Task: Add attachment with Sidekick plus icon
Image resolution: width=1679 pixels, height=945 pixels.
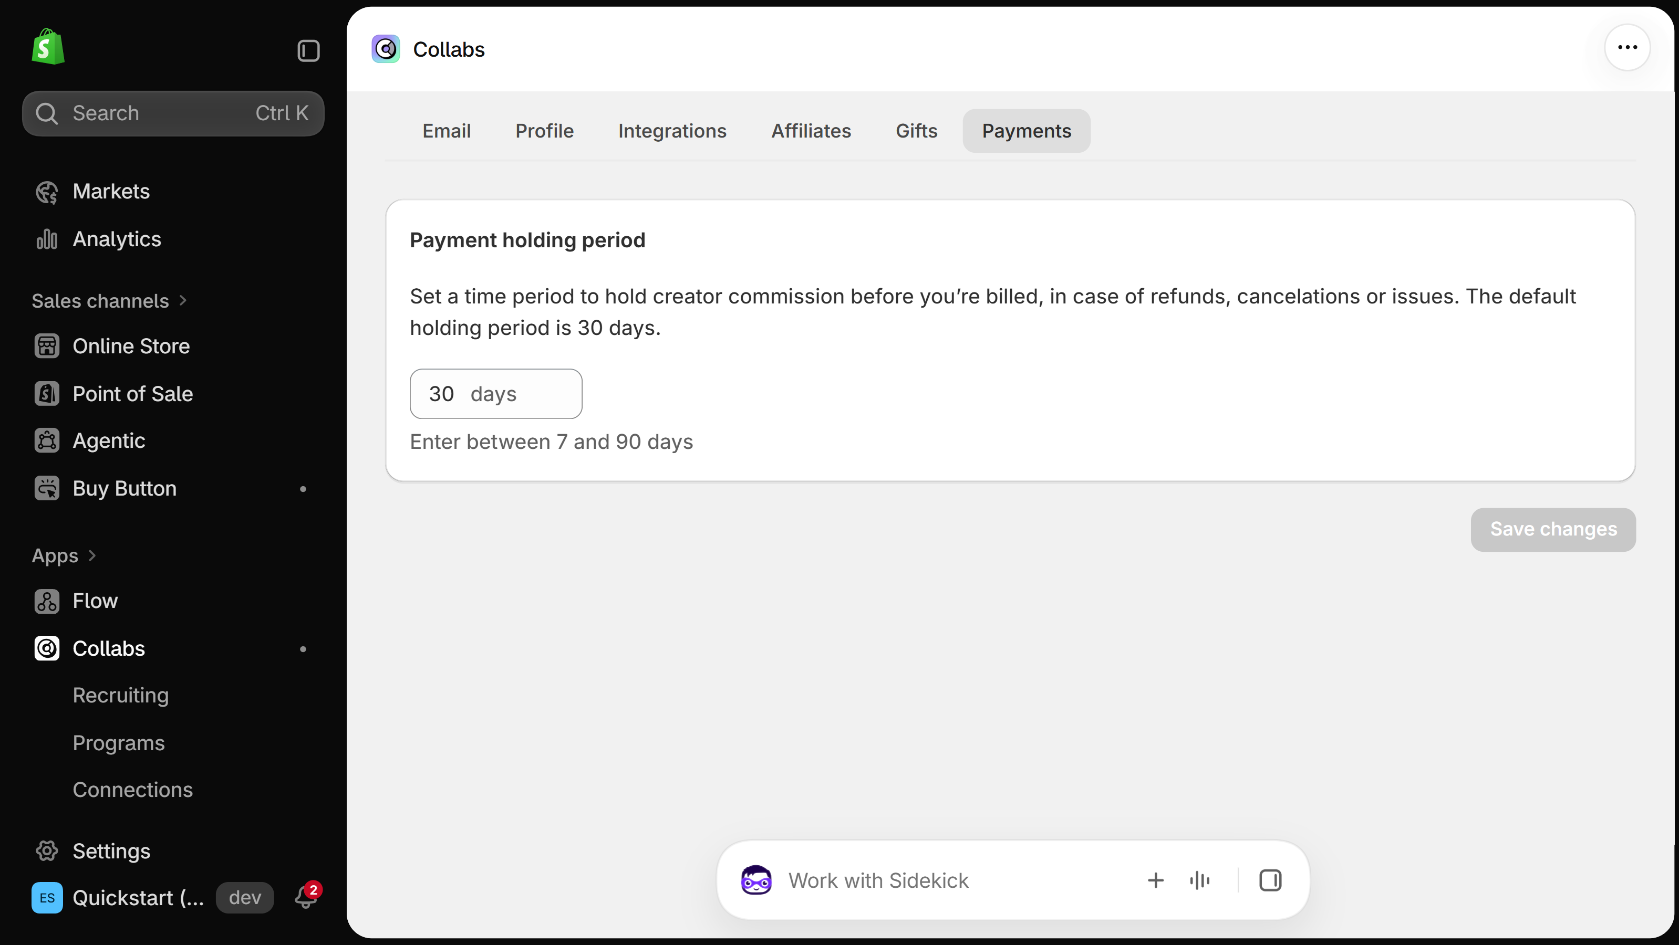Action: click(x=1156, y=880)
